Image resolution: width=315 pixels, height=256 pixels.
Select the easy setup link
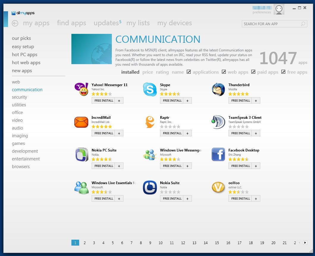coord(23,47)
